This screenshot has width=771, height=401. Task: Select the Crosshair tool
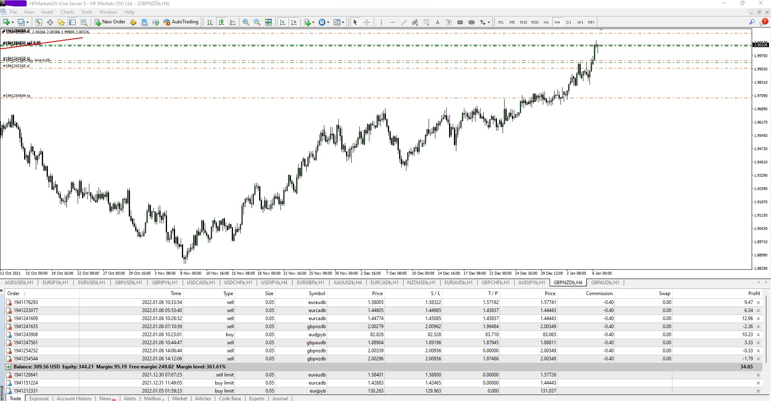[x=367, y=22]
